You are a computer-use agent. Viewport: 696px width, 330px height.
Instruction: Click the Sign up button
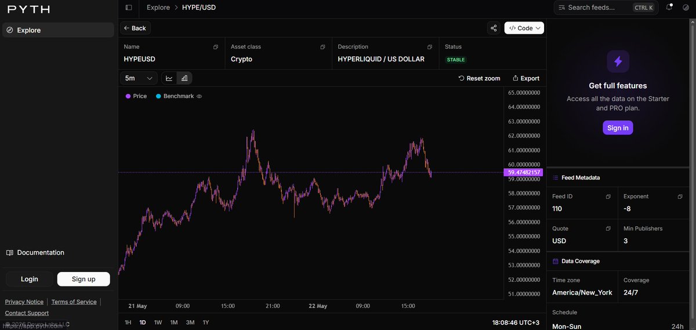(x=84, y=279)
